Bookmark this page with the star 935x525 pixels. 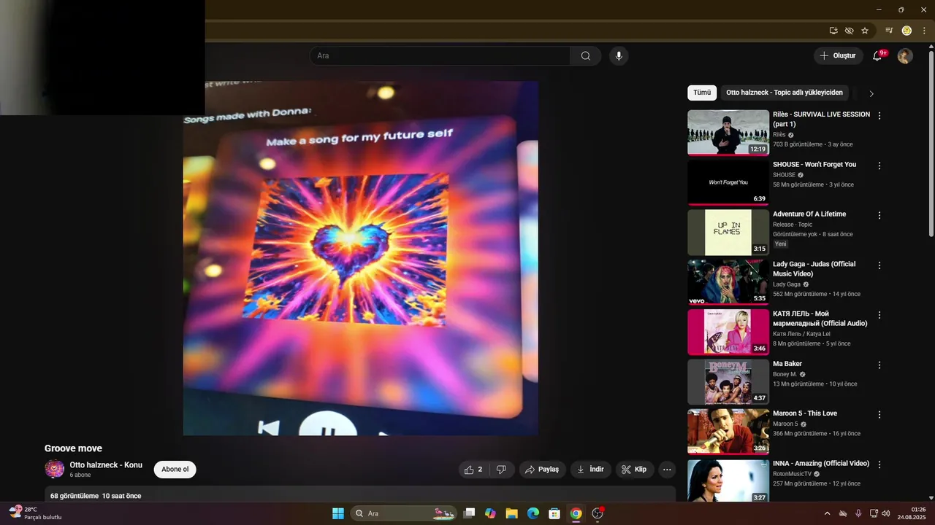tap(865, 31)
